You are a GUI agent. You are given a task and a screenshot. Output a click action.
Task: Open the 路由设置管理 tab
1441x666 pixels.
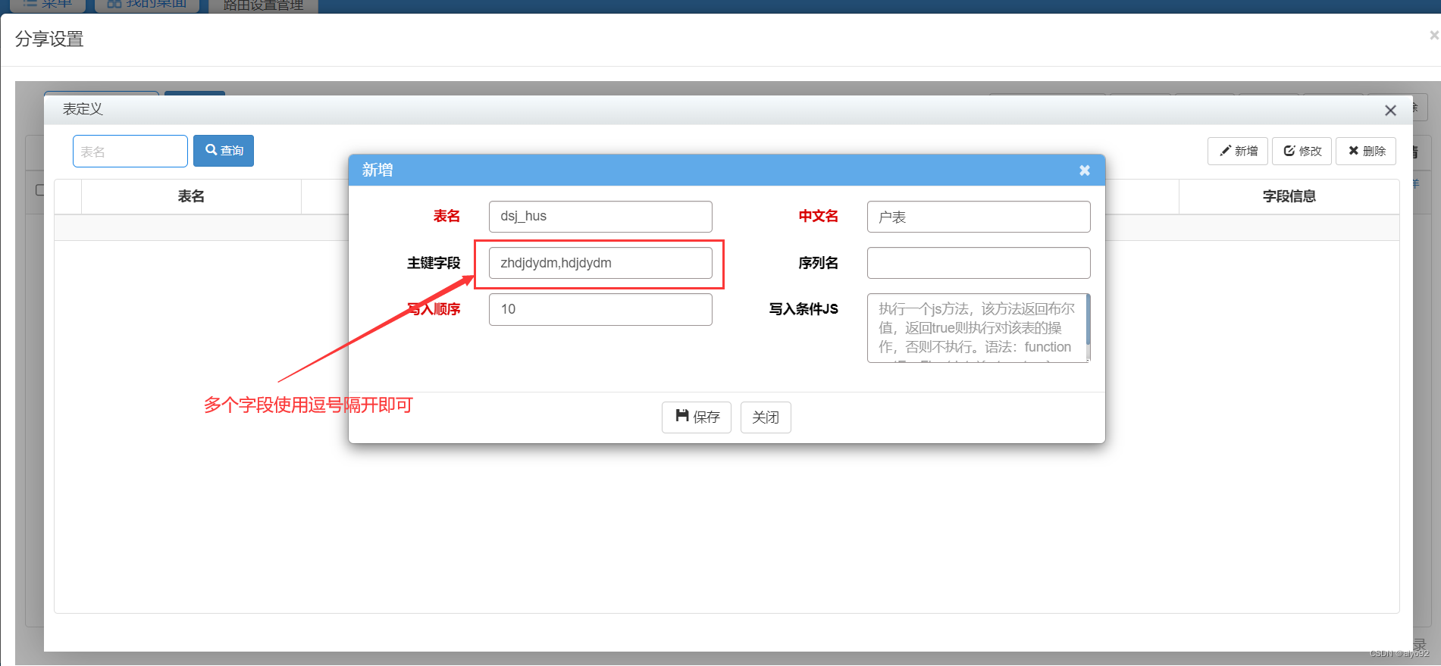tap(263, 5)
